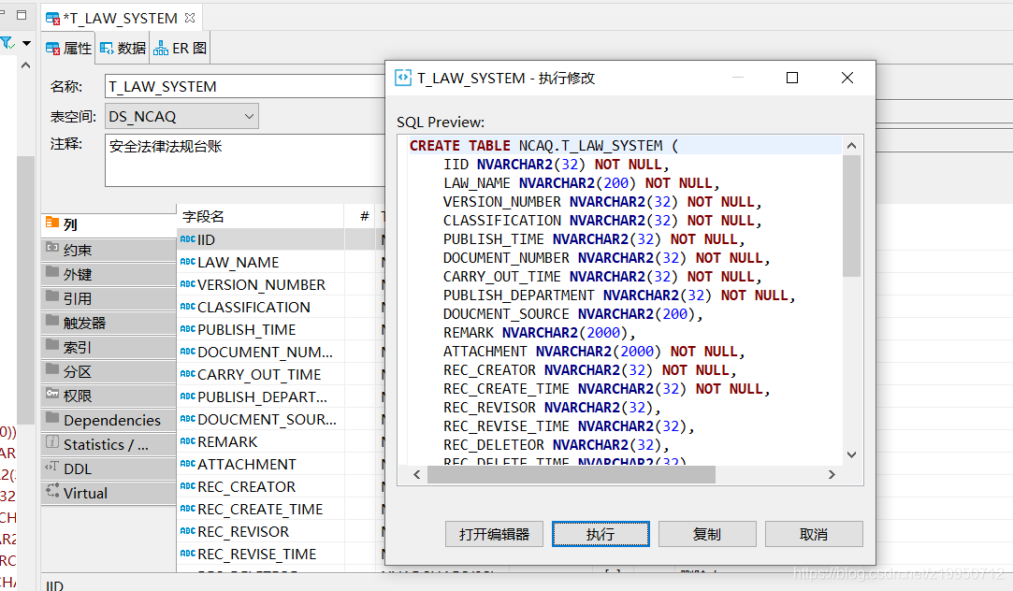
Task: Click the ABC type icon of REMARK
Action: [x=187, y=441]
